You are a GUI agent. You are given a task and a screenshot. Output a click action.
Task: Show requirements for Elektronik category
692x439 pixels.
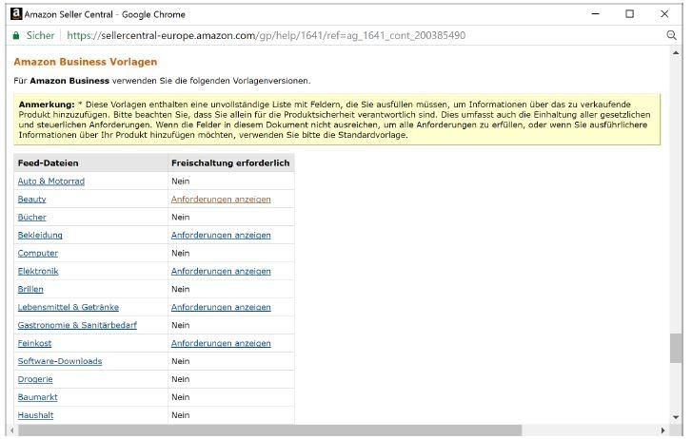click(221, 272)
